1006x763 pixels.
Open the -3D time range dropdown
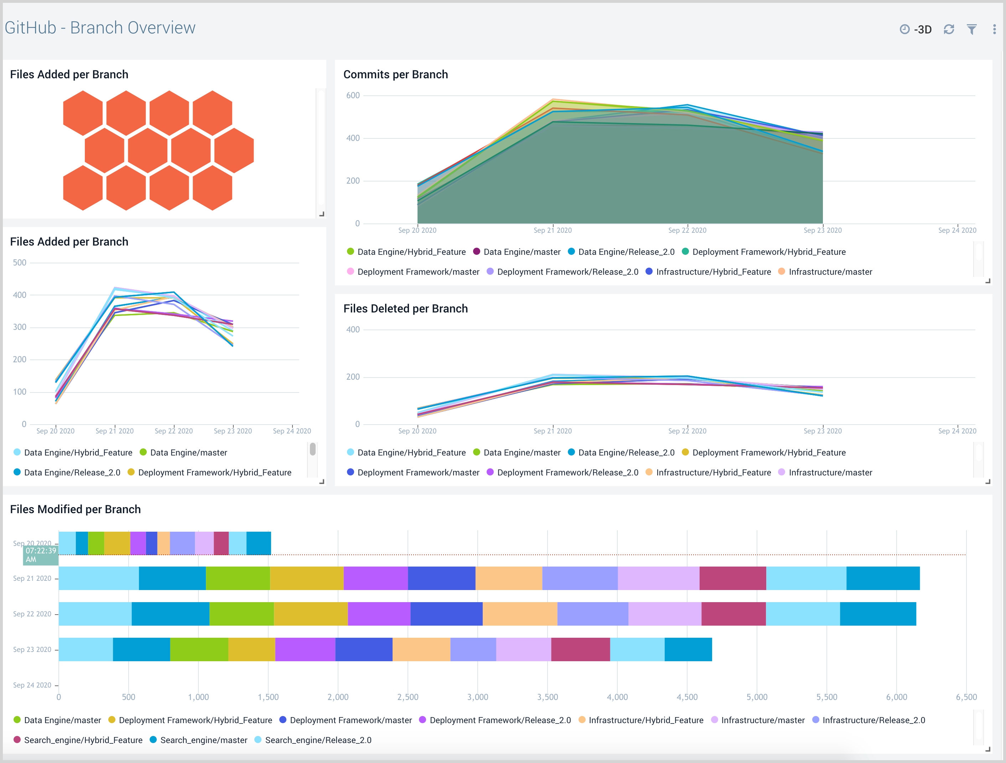(x=923, y=28)
